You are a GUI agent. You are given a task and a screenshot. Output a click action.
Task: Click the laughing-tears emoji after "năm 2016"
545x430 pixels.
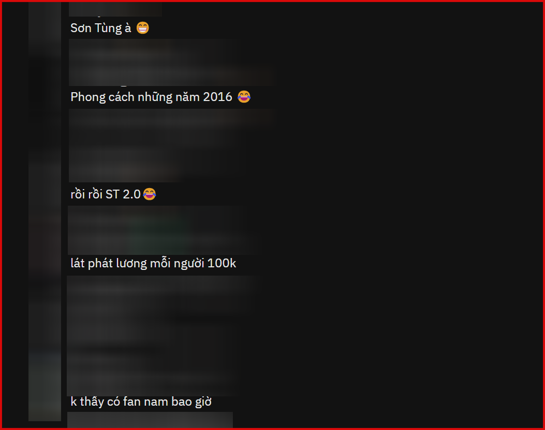pyautogui.click(x=244, y=96)
